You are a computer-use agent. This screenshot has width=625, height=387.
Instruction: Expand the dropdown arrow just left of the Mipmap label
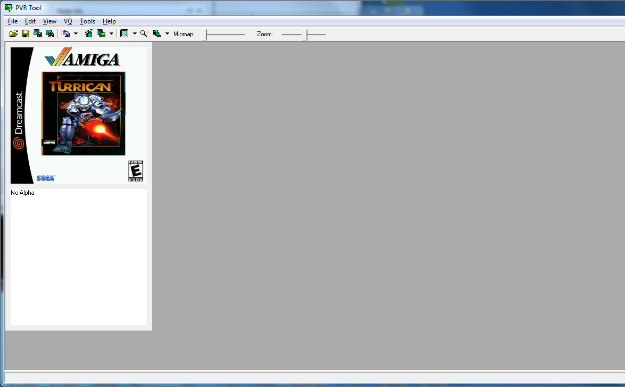167,34
